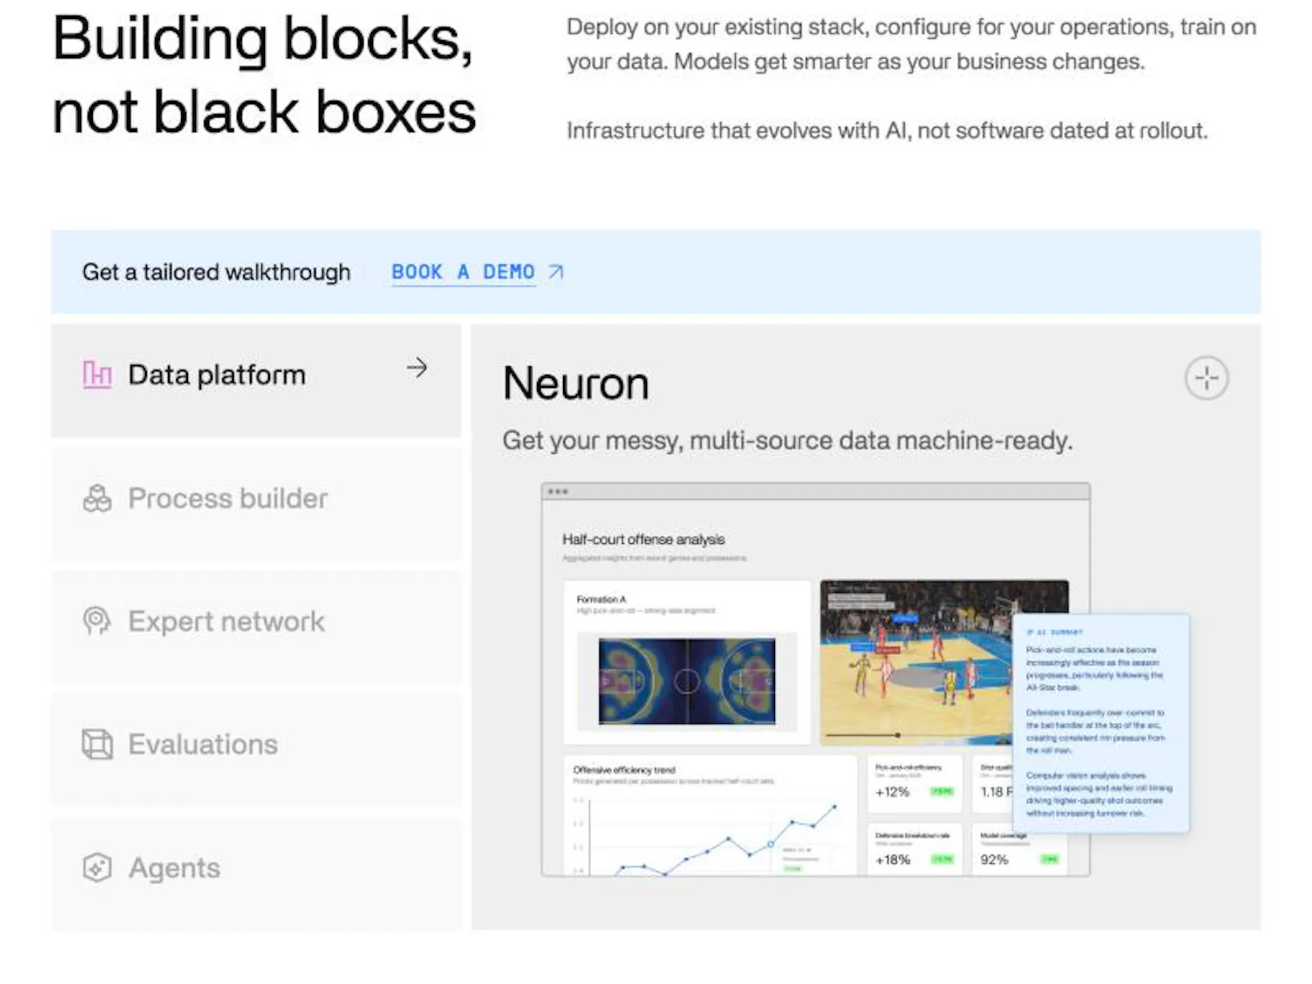This screenshot has height=984, width=1312.
Task: Click the +18% metric value
Action: pyautogui.click(x=893, y=860)
